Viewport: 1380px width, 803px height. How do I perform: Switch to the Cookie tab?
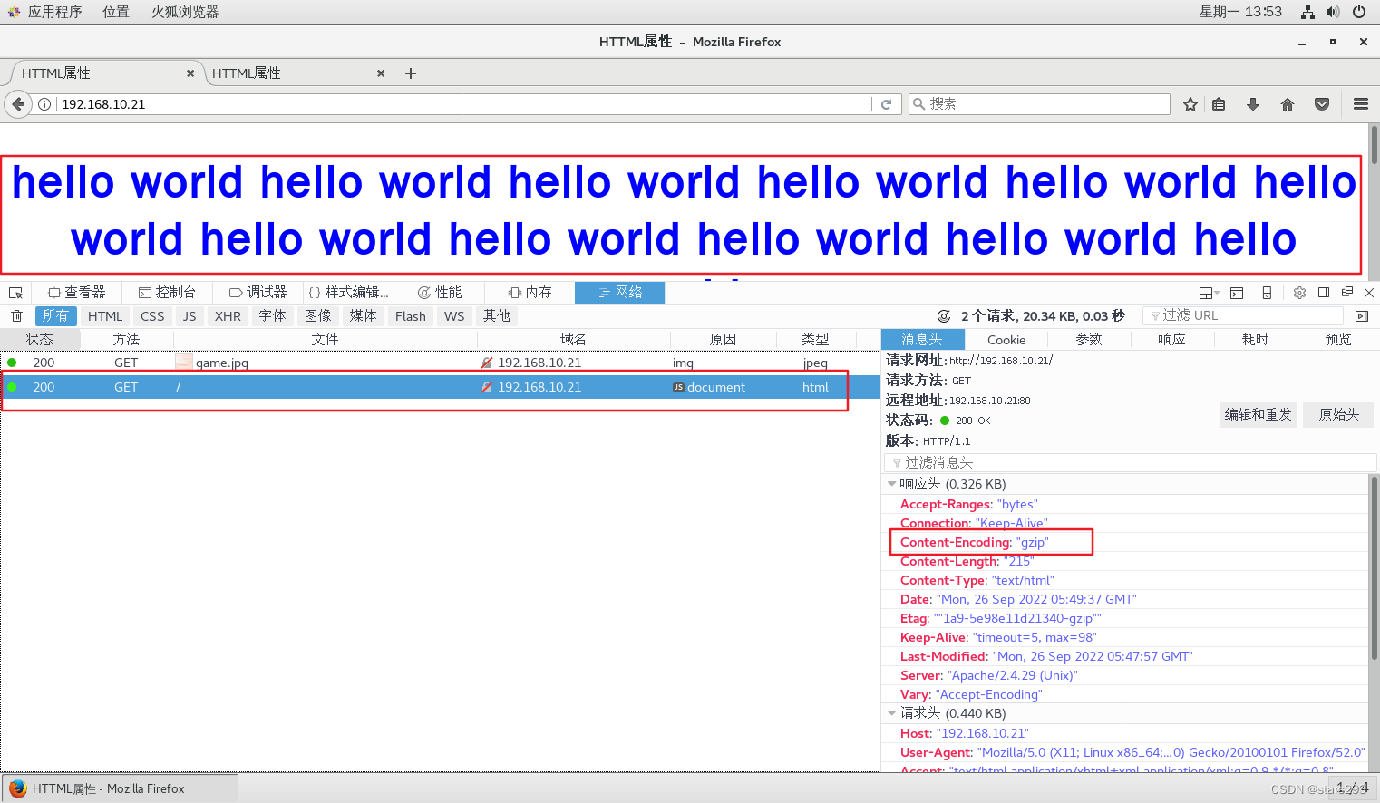point(1006,339)
